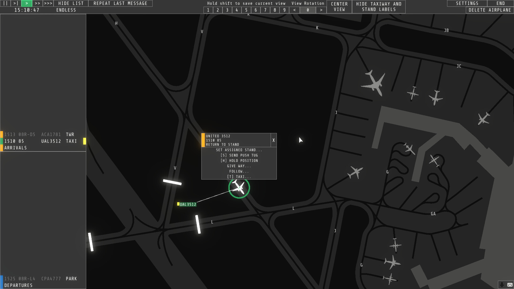Hide the flight strip list

tap(70, 3)
